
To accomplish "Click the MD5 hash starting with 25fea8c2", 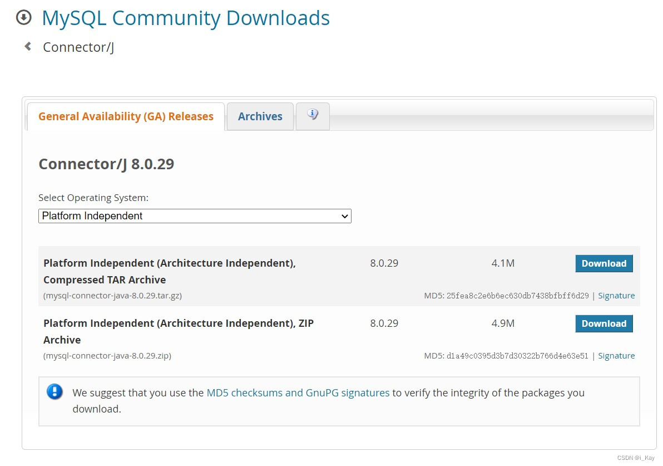I will pos(517,296).
